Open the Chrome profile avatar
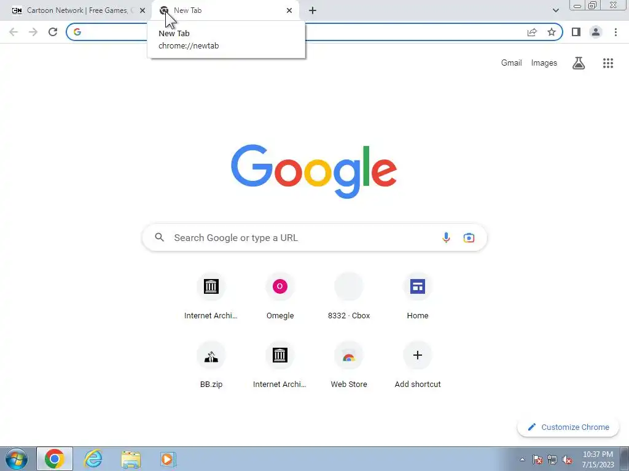 coord(596,32)
